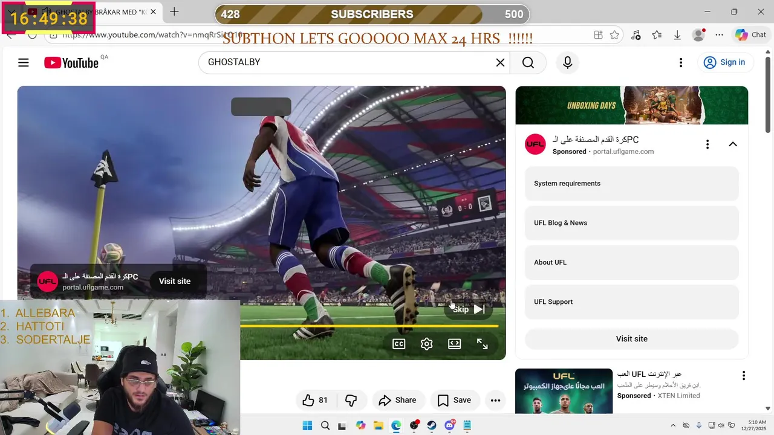Open the system tray microphone indicator

tap(699, 425)
